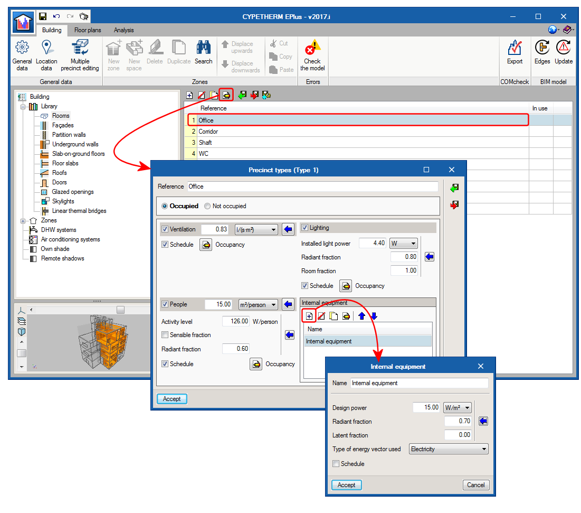Screen dimensions: 581x513
Task: Enable the Sensible fraction checkbox
Action: [x=165, y=335]
